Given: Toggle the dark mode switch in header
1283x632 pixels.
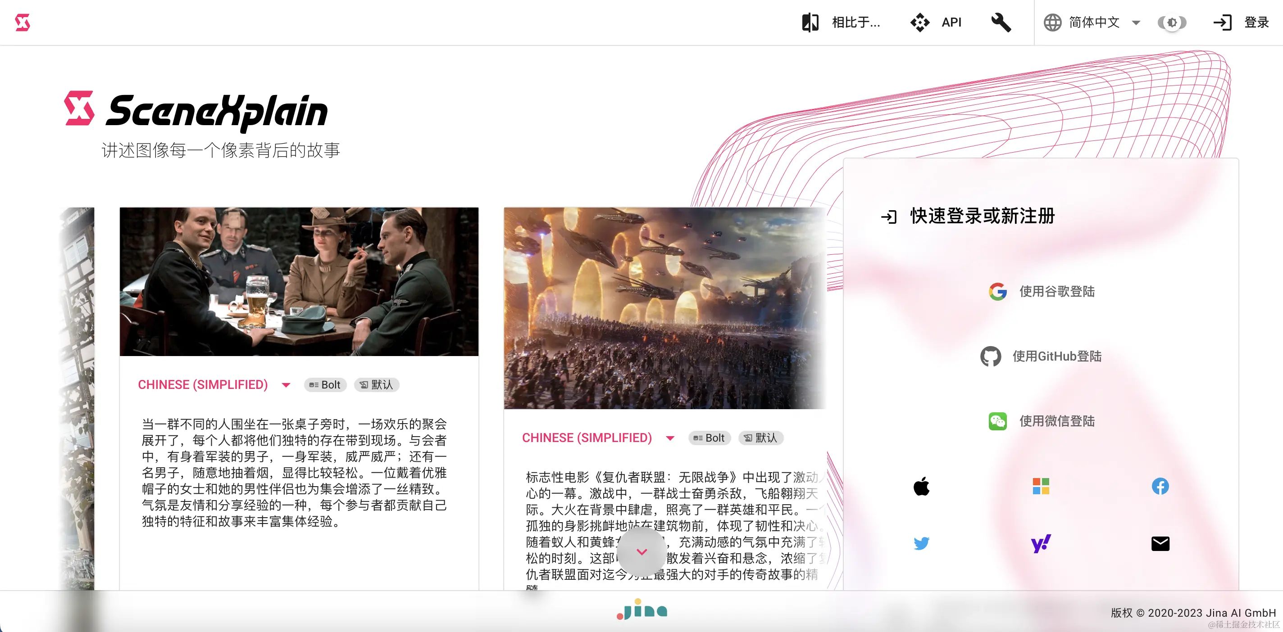Looking at the screenshot, I should point(1171,23).
